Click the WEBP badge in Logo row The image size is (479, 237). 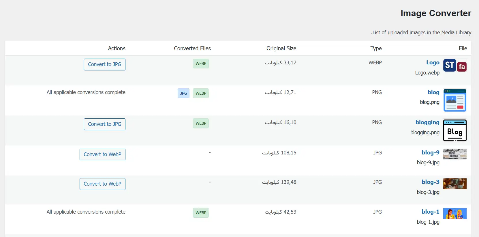coord(201,64)
